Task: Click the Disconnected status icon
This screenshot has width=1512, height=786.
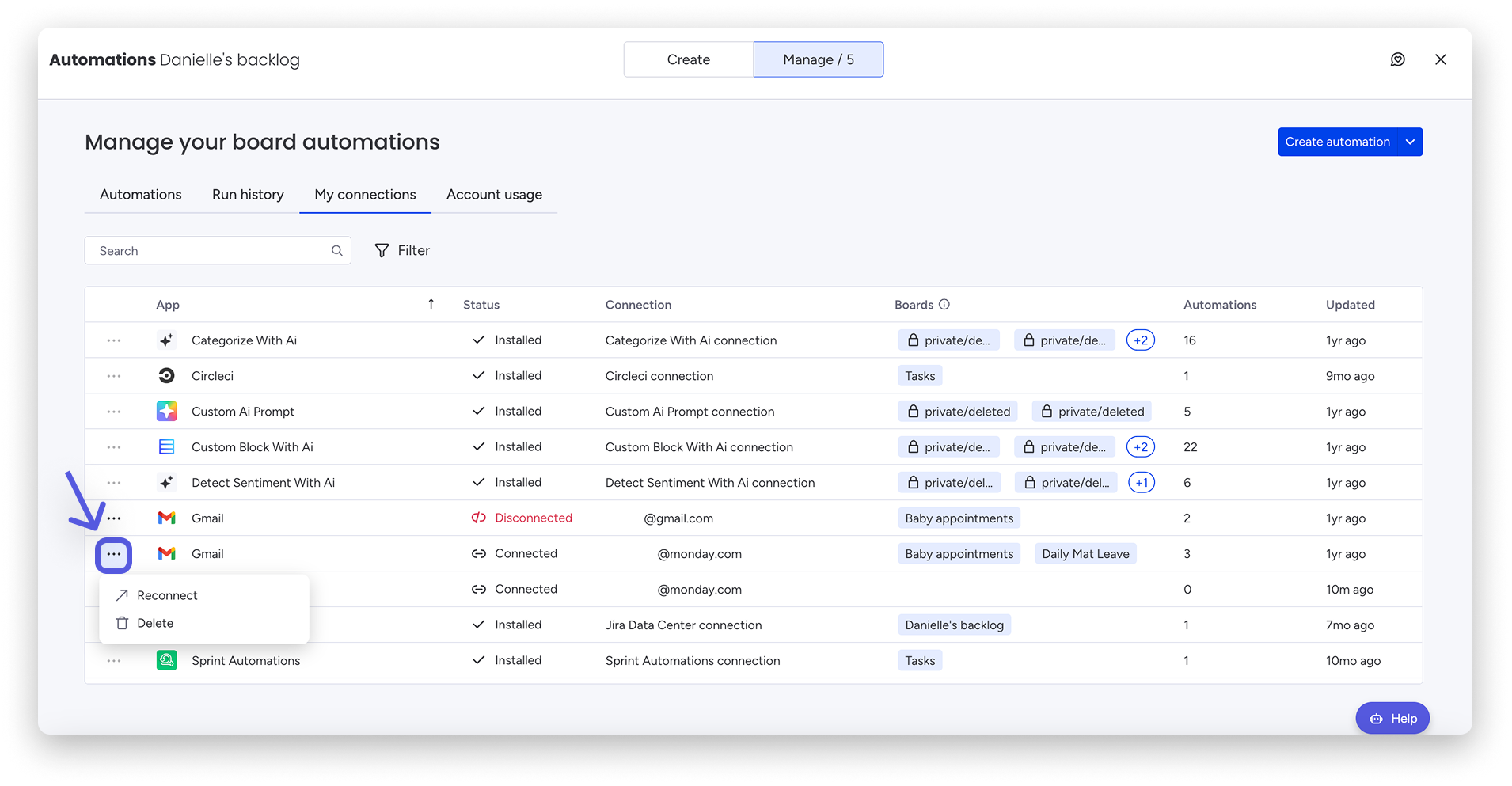Action: pyautogui.click(x=478, y=518)
